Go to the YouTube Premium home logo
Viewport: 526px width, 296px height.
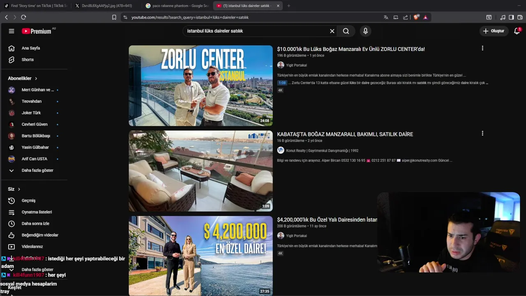pos(37,31)
